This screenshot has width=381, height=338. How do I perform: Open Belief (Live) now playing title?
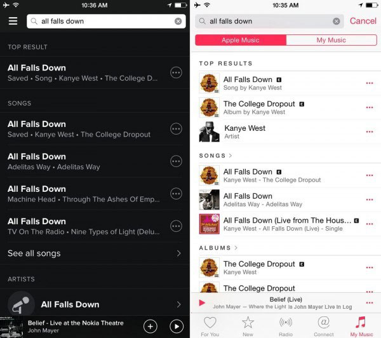(x=286, y=299)
